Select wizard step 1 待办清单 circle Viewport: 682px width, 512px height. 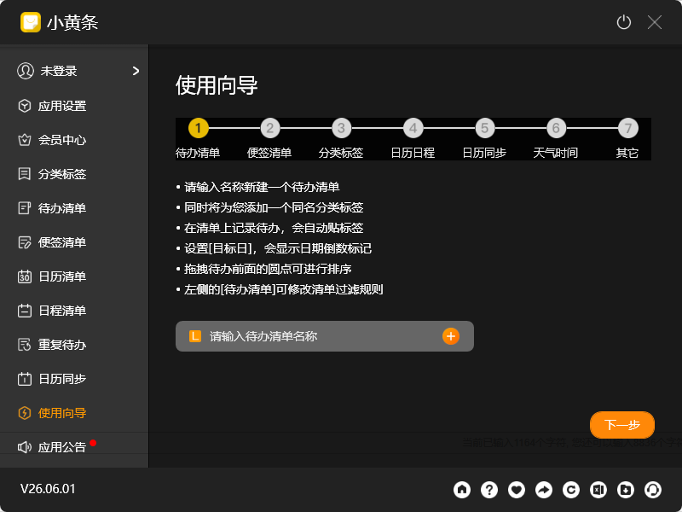[x=199, y=128]
